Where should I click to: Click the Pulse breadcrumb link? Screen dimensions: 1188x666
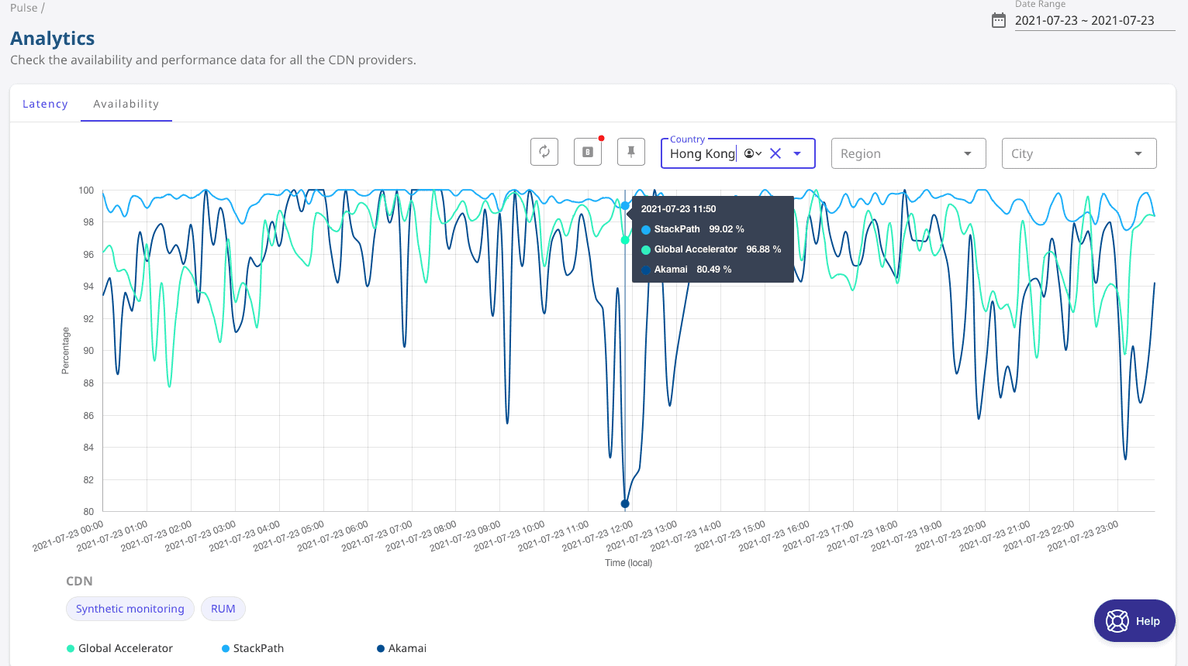[x=23, y=8]
